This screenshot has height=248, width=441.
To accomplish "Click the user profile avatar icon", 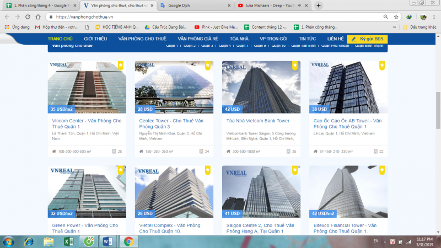I will click(423, 17).
